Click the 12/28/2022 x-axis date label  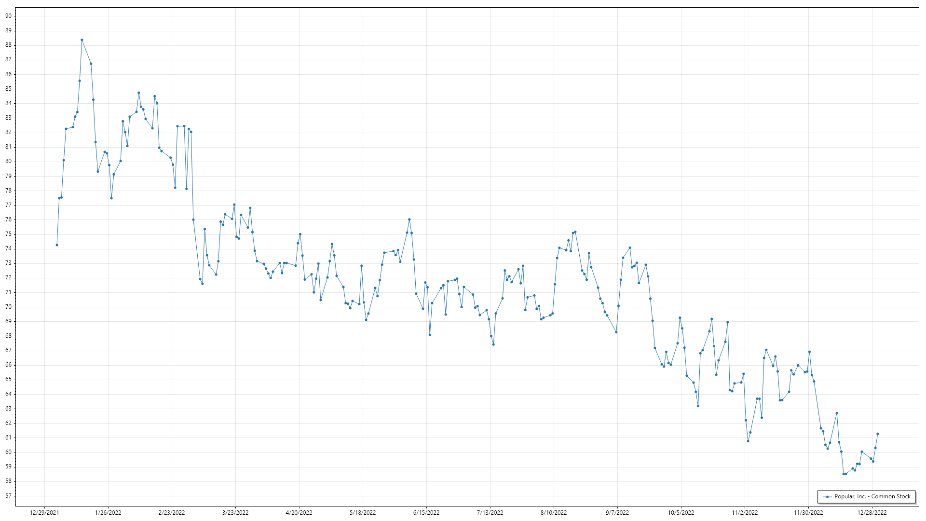(x=872, y=512)
